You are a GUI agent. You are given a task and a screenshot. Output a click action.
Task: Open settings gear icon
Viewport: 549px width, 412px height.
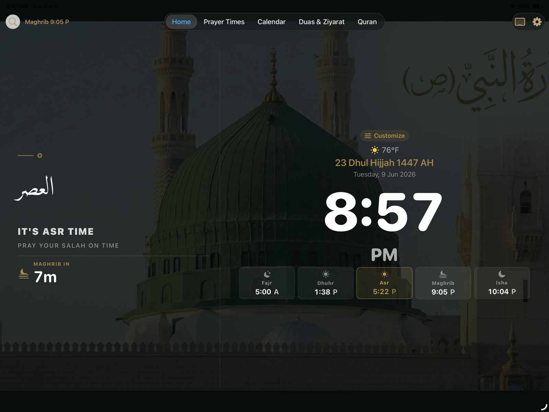coord(537,22)
